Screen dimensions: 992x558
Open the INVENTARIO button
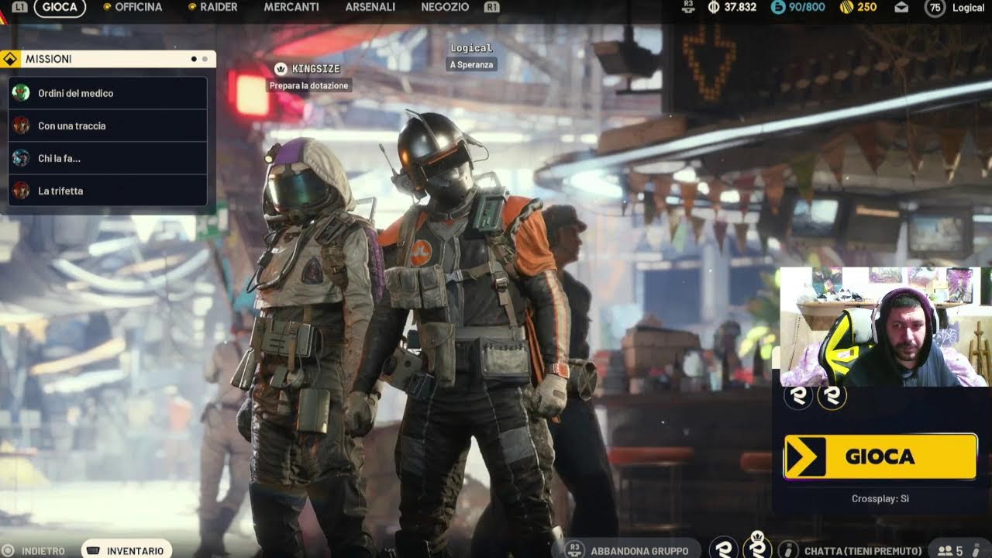(126, 549)
